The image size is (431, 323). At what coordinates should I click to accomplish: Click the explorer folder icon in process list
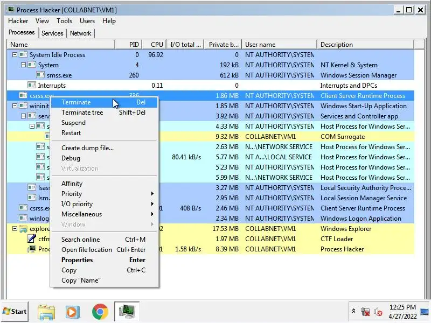coord(23,228)
